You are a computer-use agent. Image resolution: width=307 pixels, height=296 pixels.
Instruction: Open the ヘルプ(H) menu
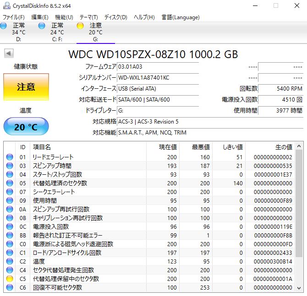[x=144, y=17]
